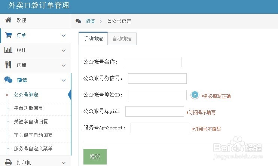Click the question mark help icon
Image resolution: width=278 pixels, height=166 pixels.
click(x=195, y=95)
